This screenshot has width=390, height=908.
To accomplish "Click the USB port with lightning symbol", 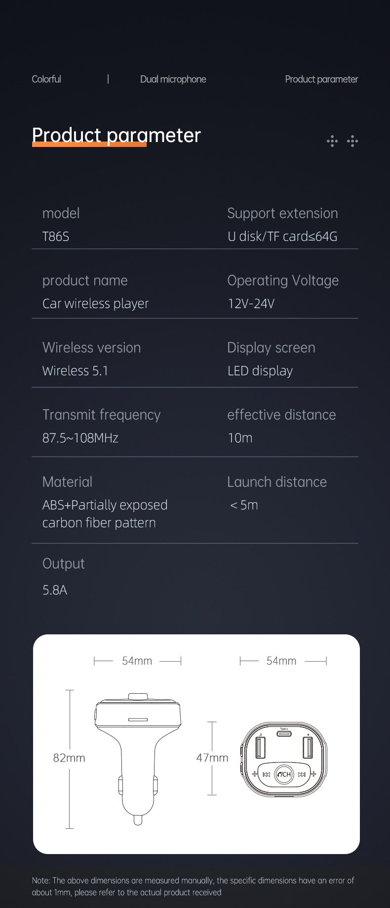I will point(308,747).
